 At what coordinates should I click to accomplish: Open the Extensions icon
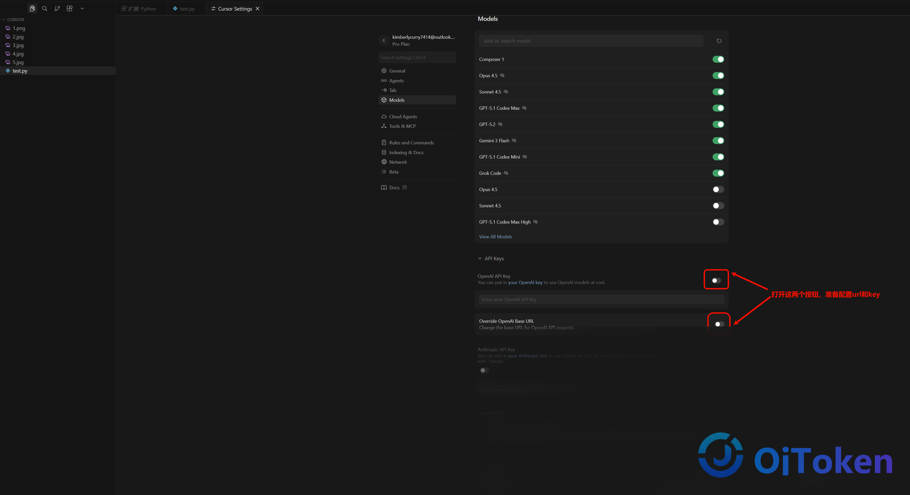click(70, 9)
